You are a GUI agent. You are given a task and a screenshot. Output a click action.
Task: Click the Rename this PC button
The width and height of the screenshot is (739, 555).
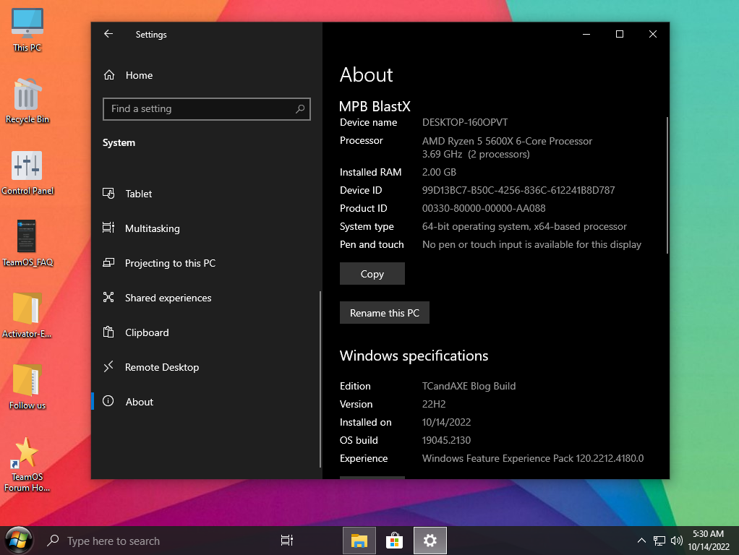(384, 313)
